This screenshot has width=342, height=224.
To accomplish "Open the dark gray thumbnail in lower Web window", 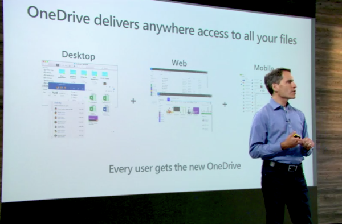I will [x=177, y=109].
